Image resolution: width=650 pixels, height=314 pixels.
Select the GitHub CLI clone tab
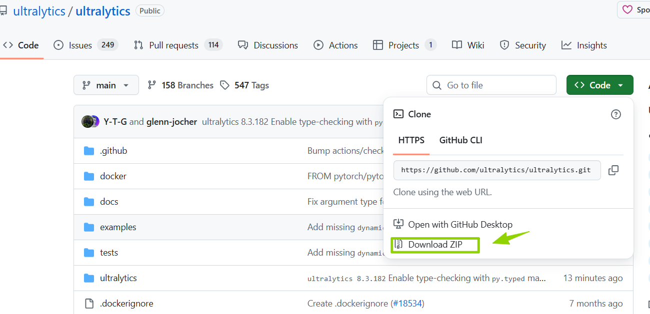tap(461, 140)
